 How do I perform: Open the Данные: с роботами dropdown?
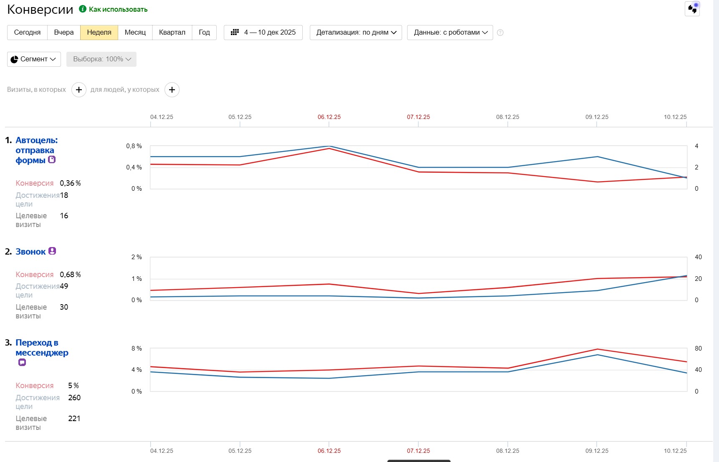tap(450, 33)
